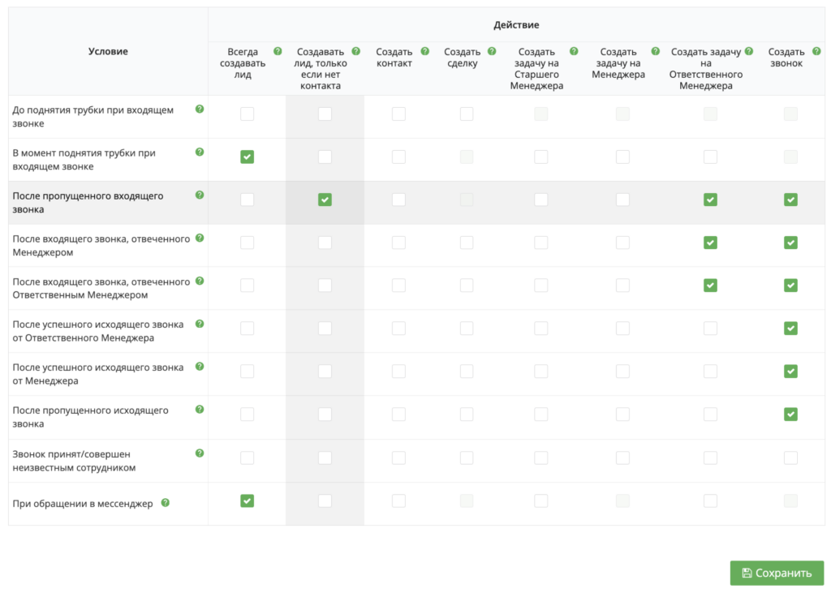
Task: Enable 'Создать звонок' for unknown employee call row
Action: (x=790, y=458)
